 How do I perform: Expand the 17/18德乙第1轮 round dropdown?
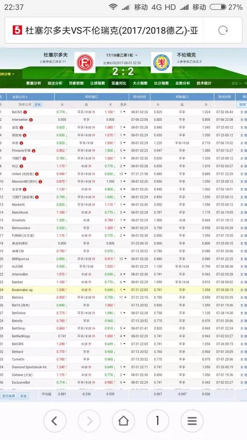(x=122, y=55)
